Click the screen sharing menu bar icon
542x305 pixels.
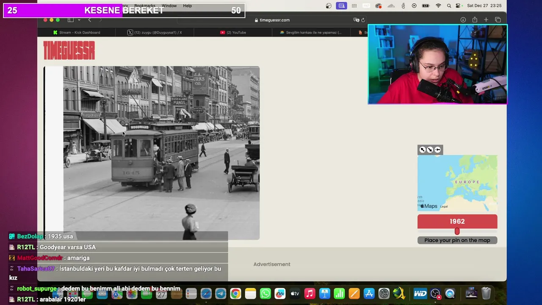click(x=341, y=6)
